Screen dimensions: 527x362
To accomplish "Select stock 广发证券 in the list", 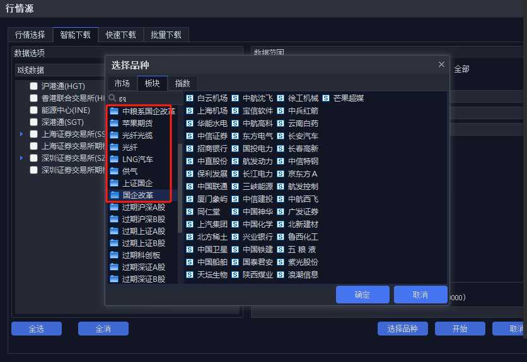I will [x=303, y=212].
